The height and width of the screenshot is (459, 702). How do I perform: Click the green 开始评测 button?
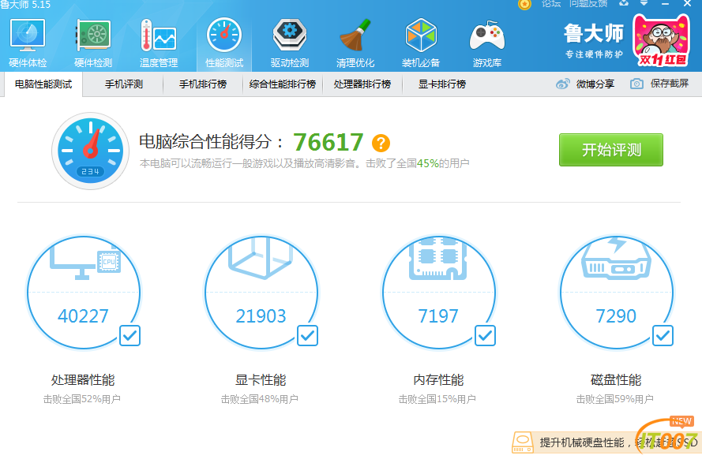(x=610, y=150)
